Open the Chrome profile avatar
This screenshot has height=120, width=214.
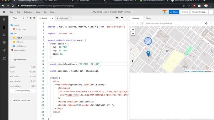pyautogui.click(x=206, y=6)
